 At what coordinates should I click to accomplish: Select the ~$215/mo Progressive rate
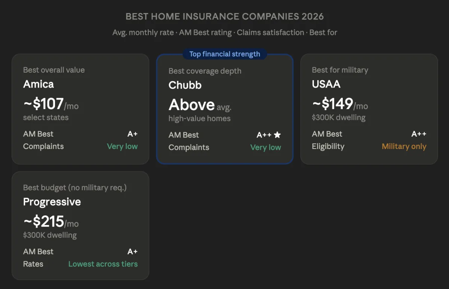pos(51,222)
